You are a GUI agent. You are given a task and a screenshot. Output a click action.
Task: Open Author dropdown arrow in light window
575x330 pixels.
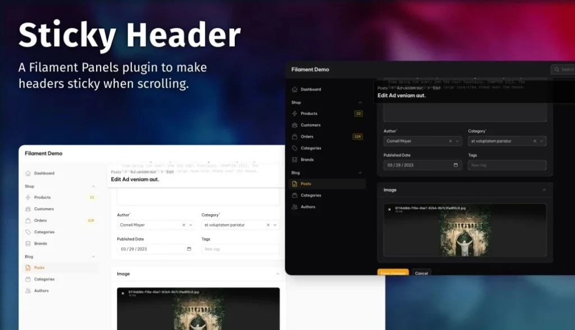click(x=190, y=225)
